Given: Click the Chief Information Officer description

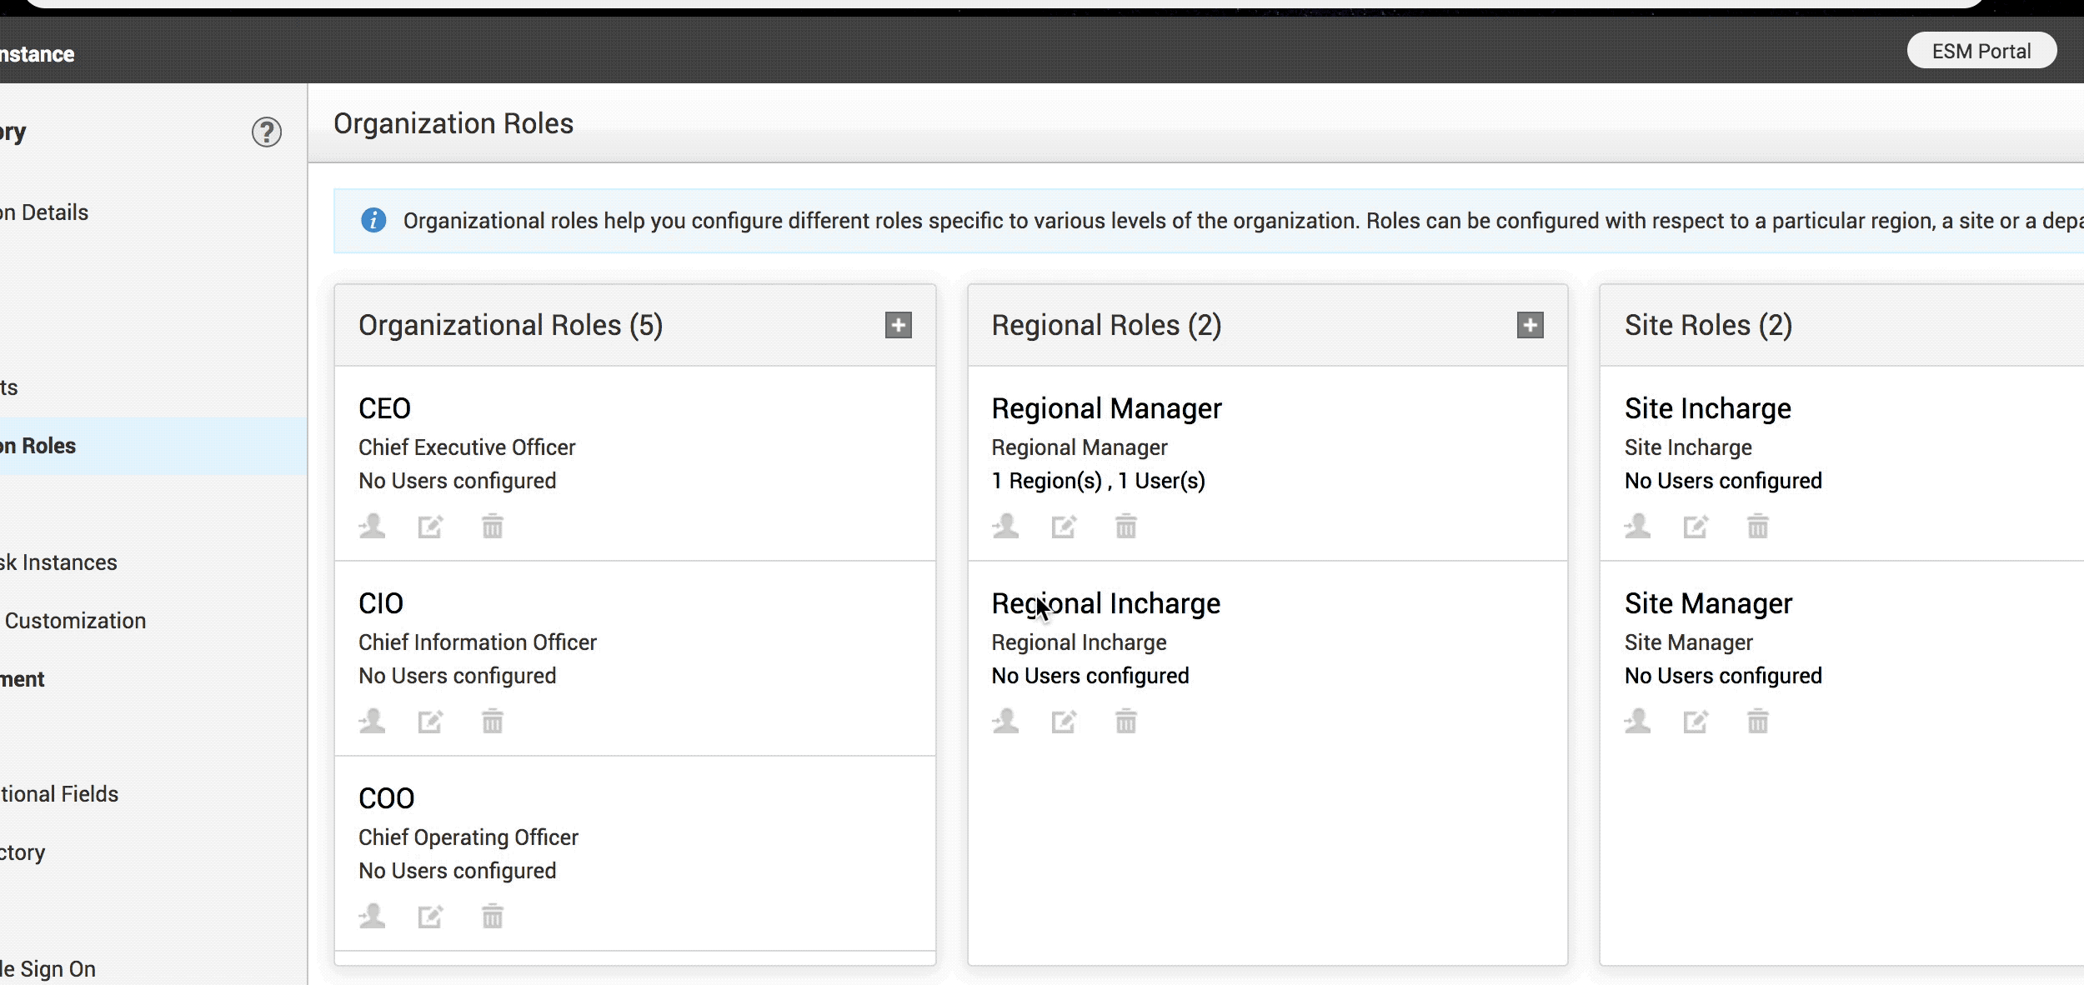Looking at the screenshot, I should click(478, 642).
